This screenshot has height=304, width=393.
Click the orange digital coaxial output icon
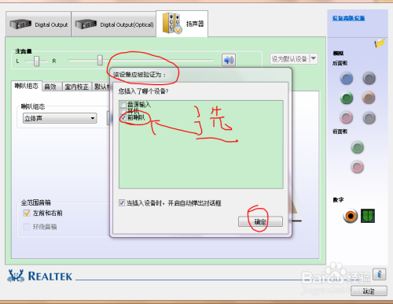350,216
